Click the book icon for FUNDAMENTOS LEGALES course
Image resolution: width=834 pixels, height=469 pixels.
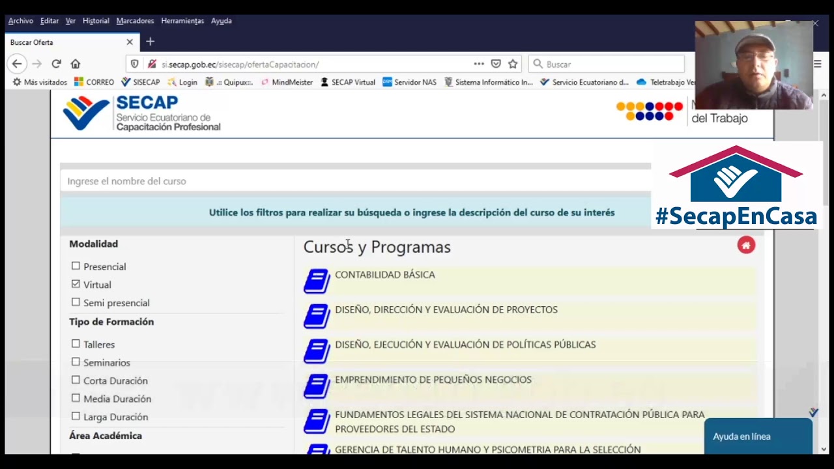317,421
